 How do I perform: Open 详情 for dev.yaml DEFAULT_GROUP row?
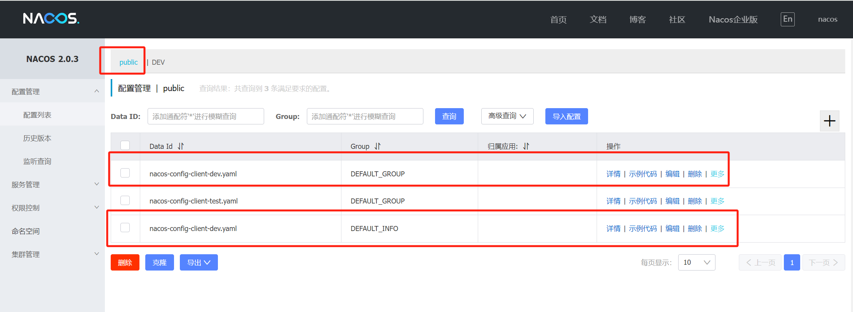[x=613, y=174]
